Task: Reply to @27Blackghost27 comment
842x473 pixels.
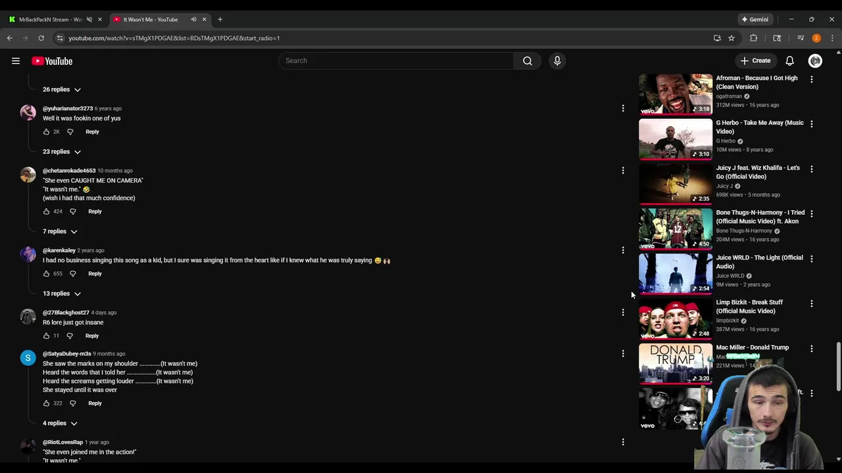Action: 92,336
